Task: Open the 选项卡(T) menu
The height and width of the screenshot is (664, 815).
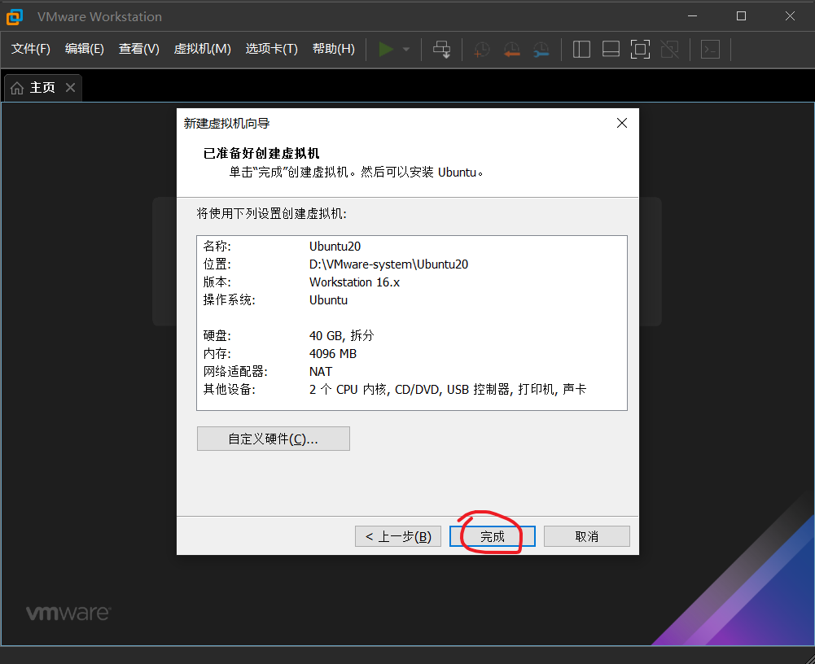Action: tap(271, 49)
